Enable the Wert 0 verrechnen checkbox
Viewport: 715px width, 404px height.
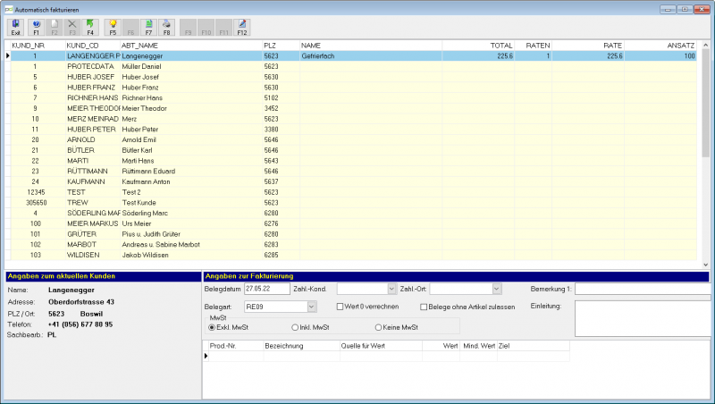tap(340, 307)
